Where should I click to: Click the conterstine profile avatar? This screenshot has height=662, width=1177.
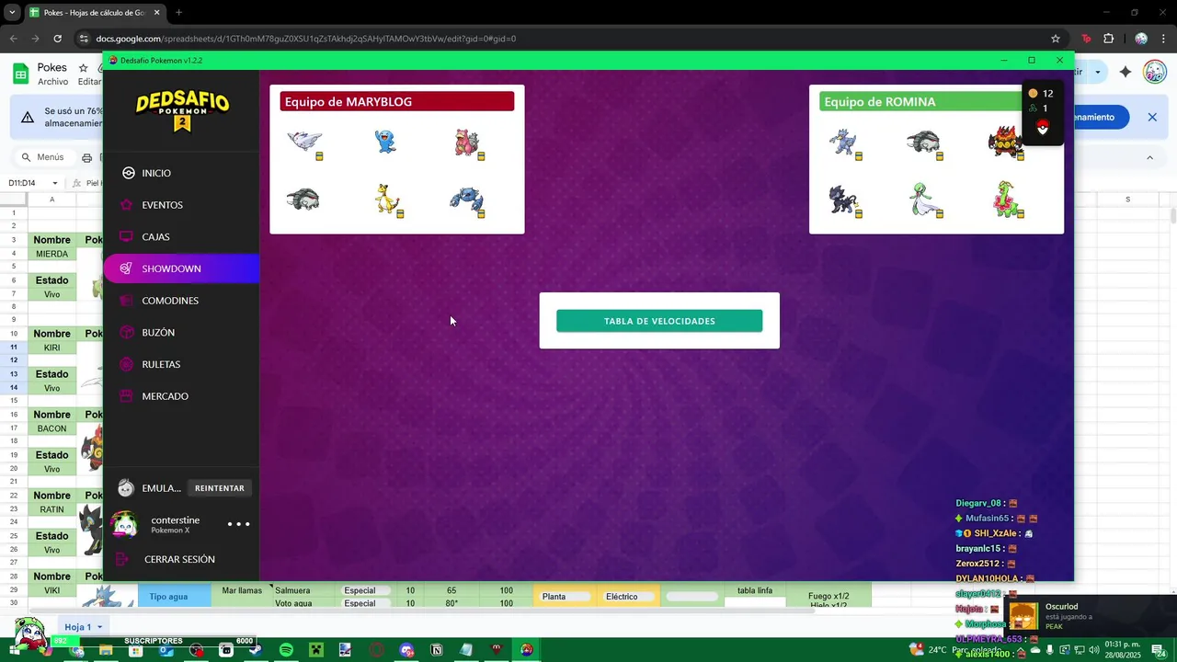pyautogui.click(x=124, y=524)
